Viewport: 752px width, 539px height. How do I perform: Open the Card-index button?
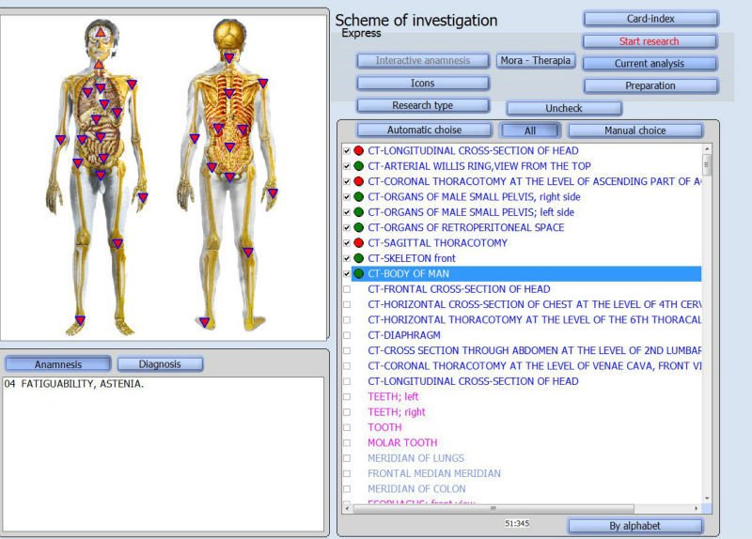coord(650,19)
